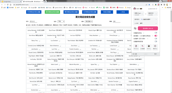
Task: Open the PDF/ePub tool
Action: click(136, 47)
